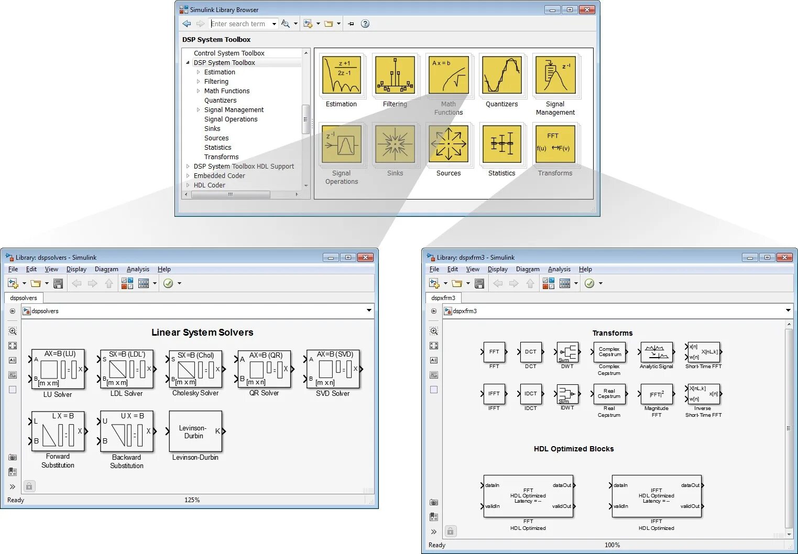Select the Magnitude FFT block
The image size is (798, 554).
click(x=657, y=394)
